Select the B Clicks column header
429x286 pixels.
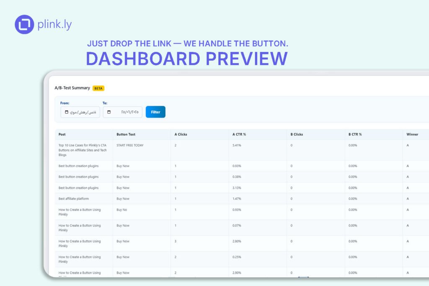coord(297,134)
